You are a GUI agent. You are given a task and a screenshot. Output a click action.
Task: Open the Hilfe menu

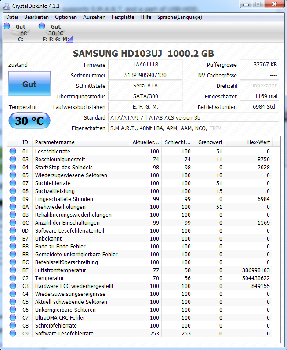[x=146, y=17]
